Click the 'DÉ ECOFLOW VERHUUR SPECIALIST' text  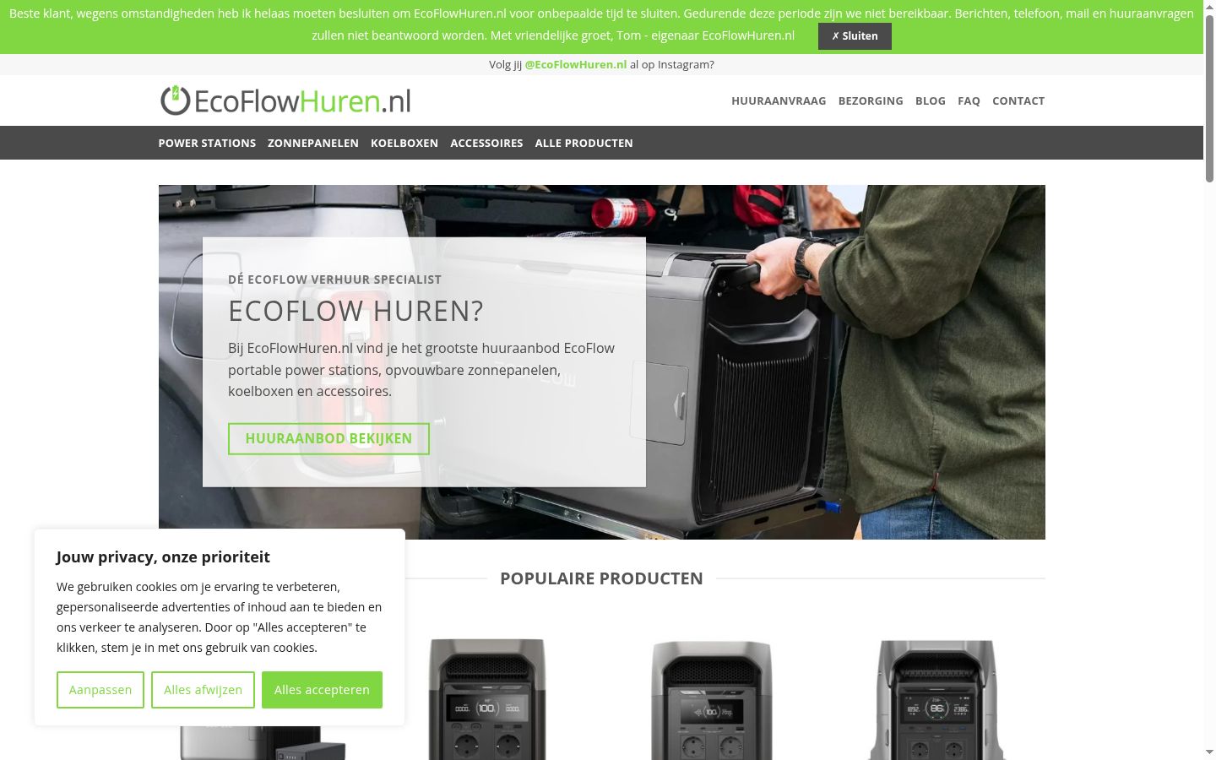[x=334, y=280]
